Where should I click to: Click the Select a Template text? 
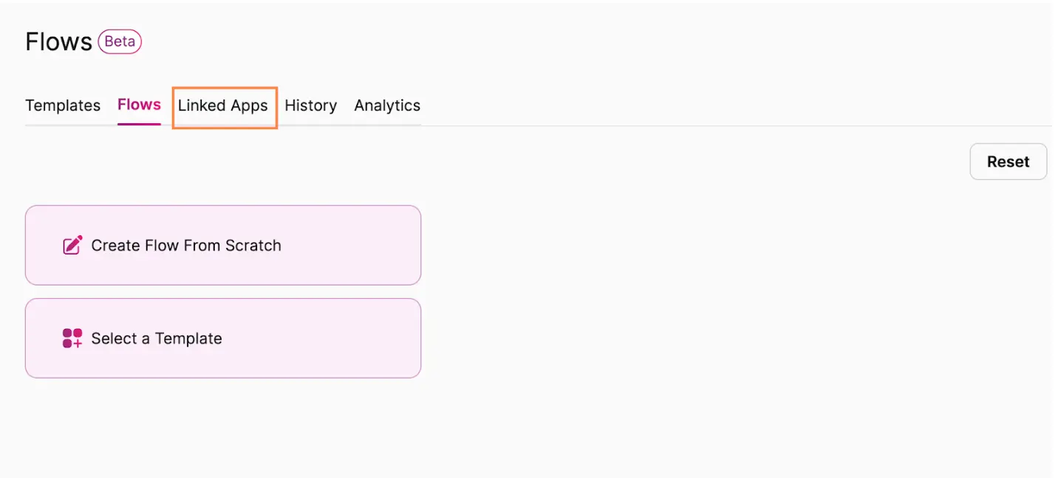pos(157,339)
